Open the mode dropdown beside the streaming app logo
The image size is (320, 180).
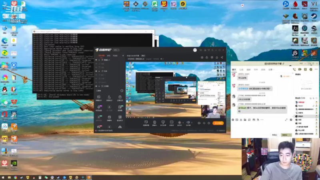pos(116,50)
